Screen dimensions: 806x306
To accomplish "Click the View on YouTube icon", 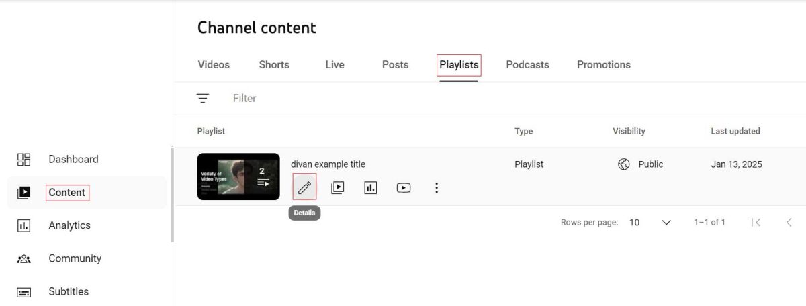I will (x=403, y=188).
